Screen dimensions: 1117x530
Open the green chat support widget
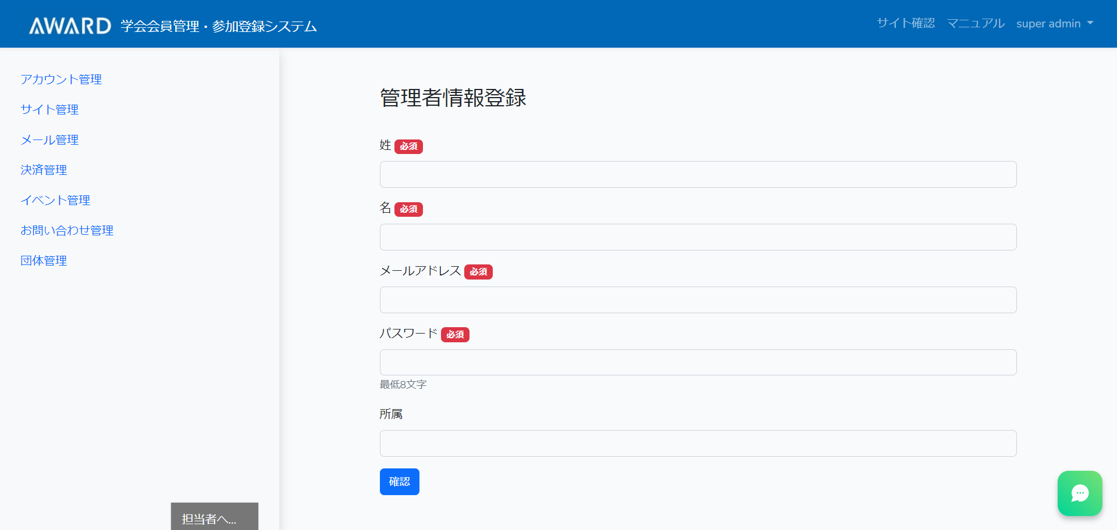tap(1080, 493)
